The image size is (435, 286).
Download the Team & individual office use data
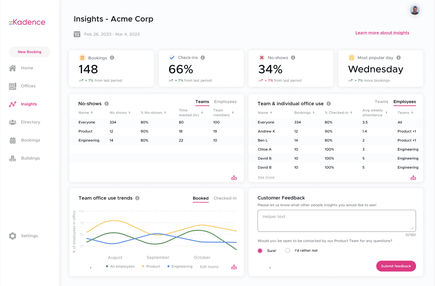click(413, 177)
